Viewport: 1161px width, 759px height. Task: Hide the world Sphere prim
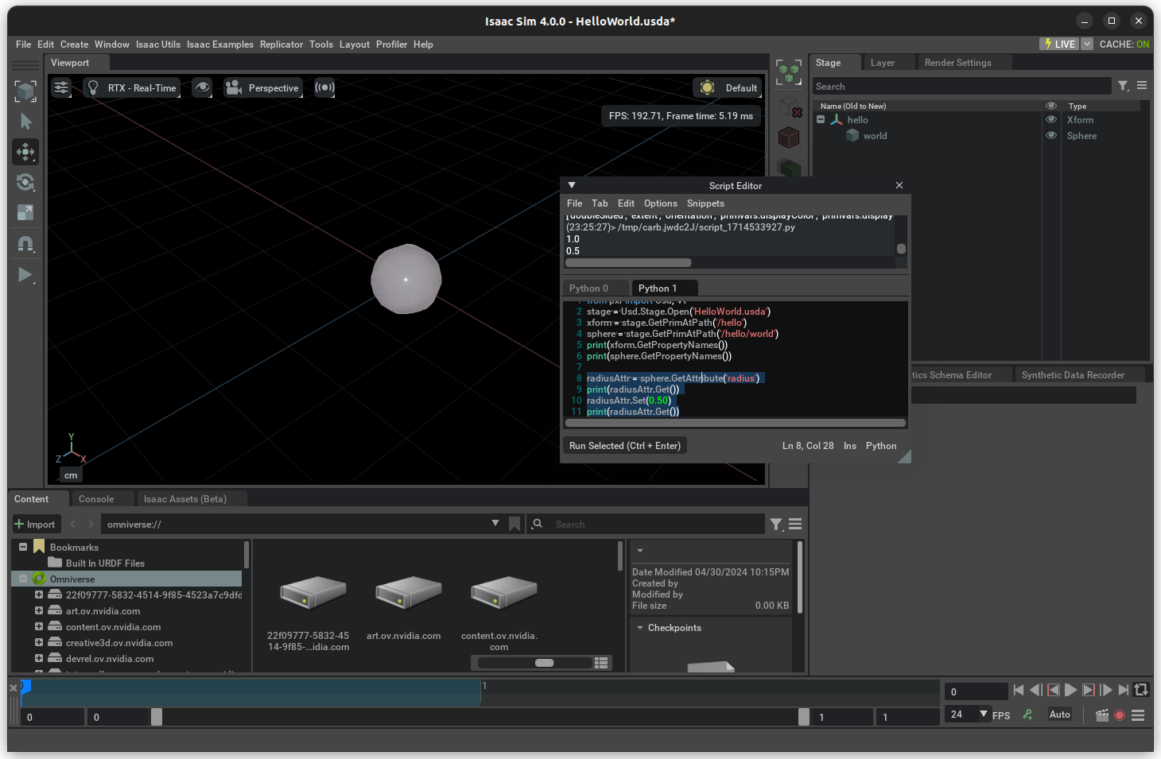tap(1050, 136)
